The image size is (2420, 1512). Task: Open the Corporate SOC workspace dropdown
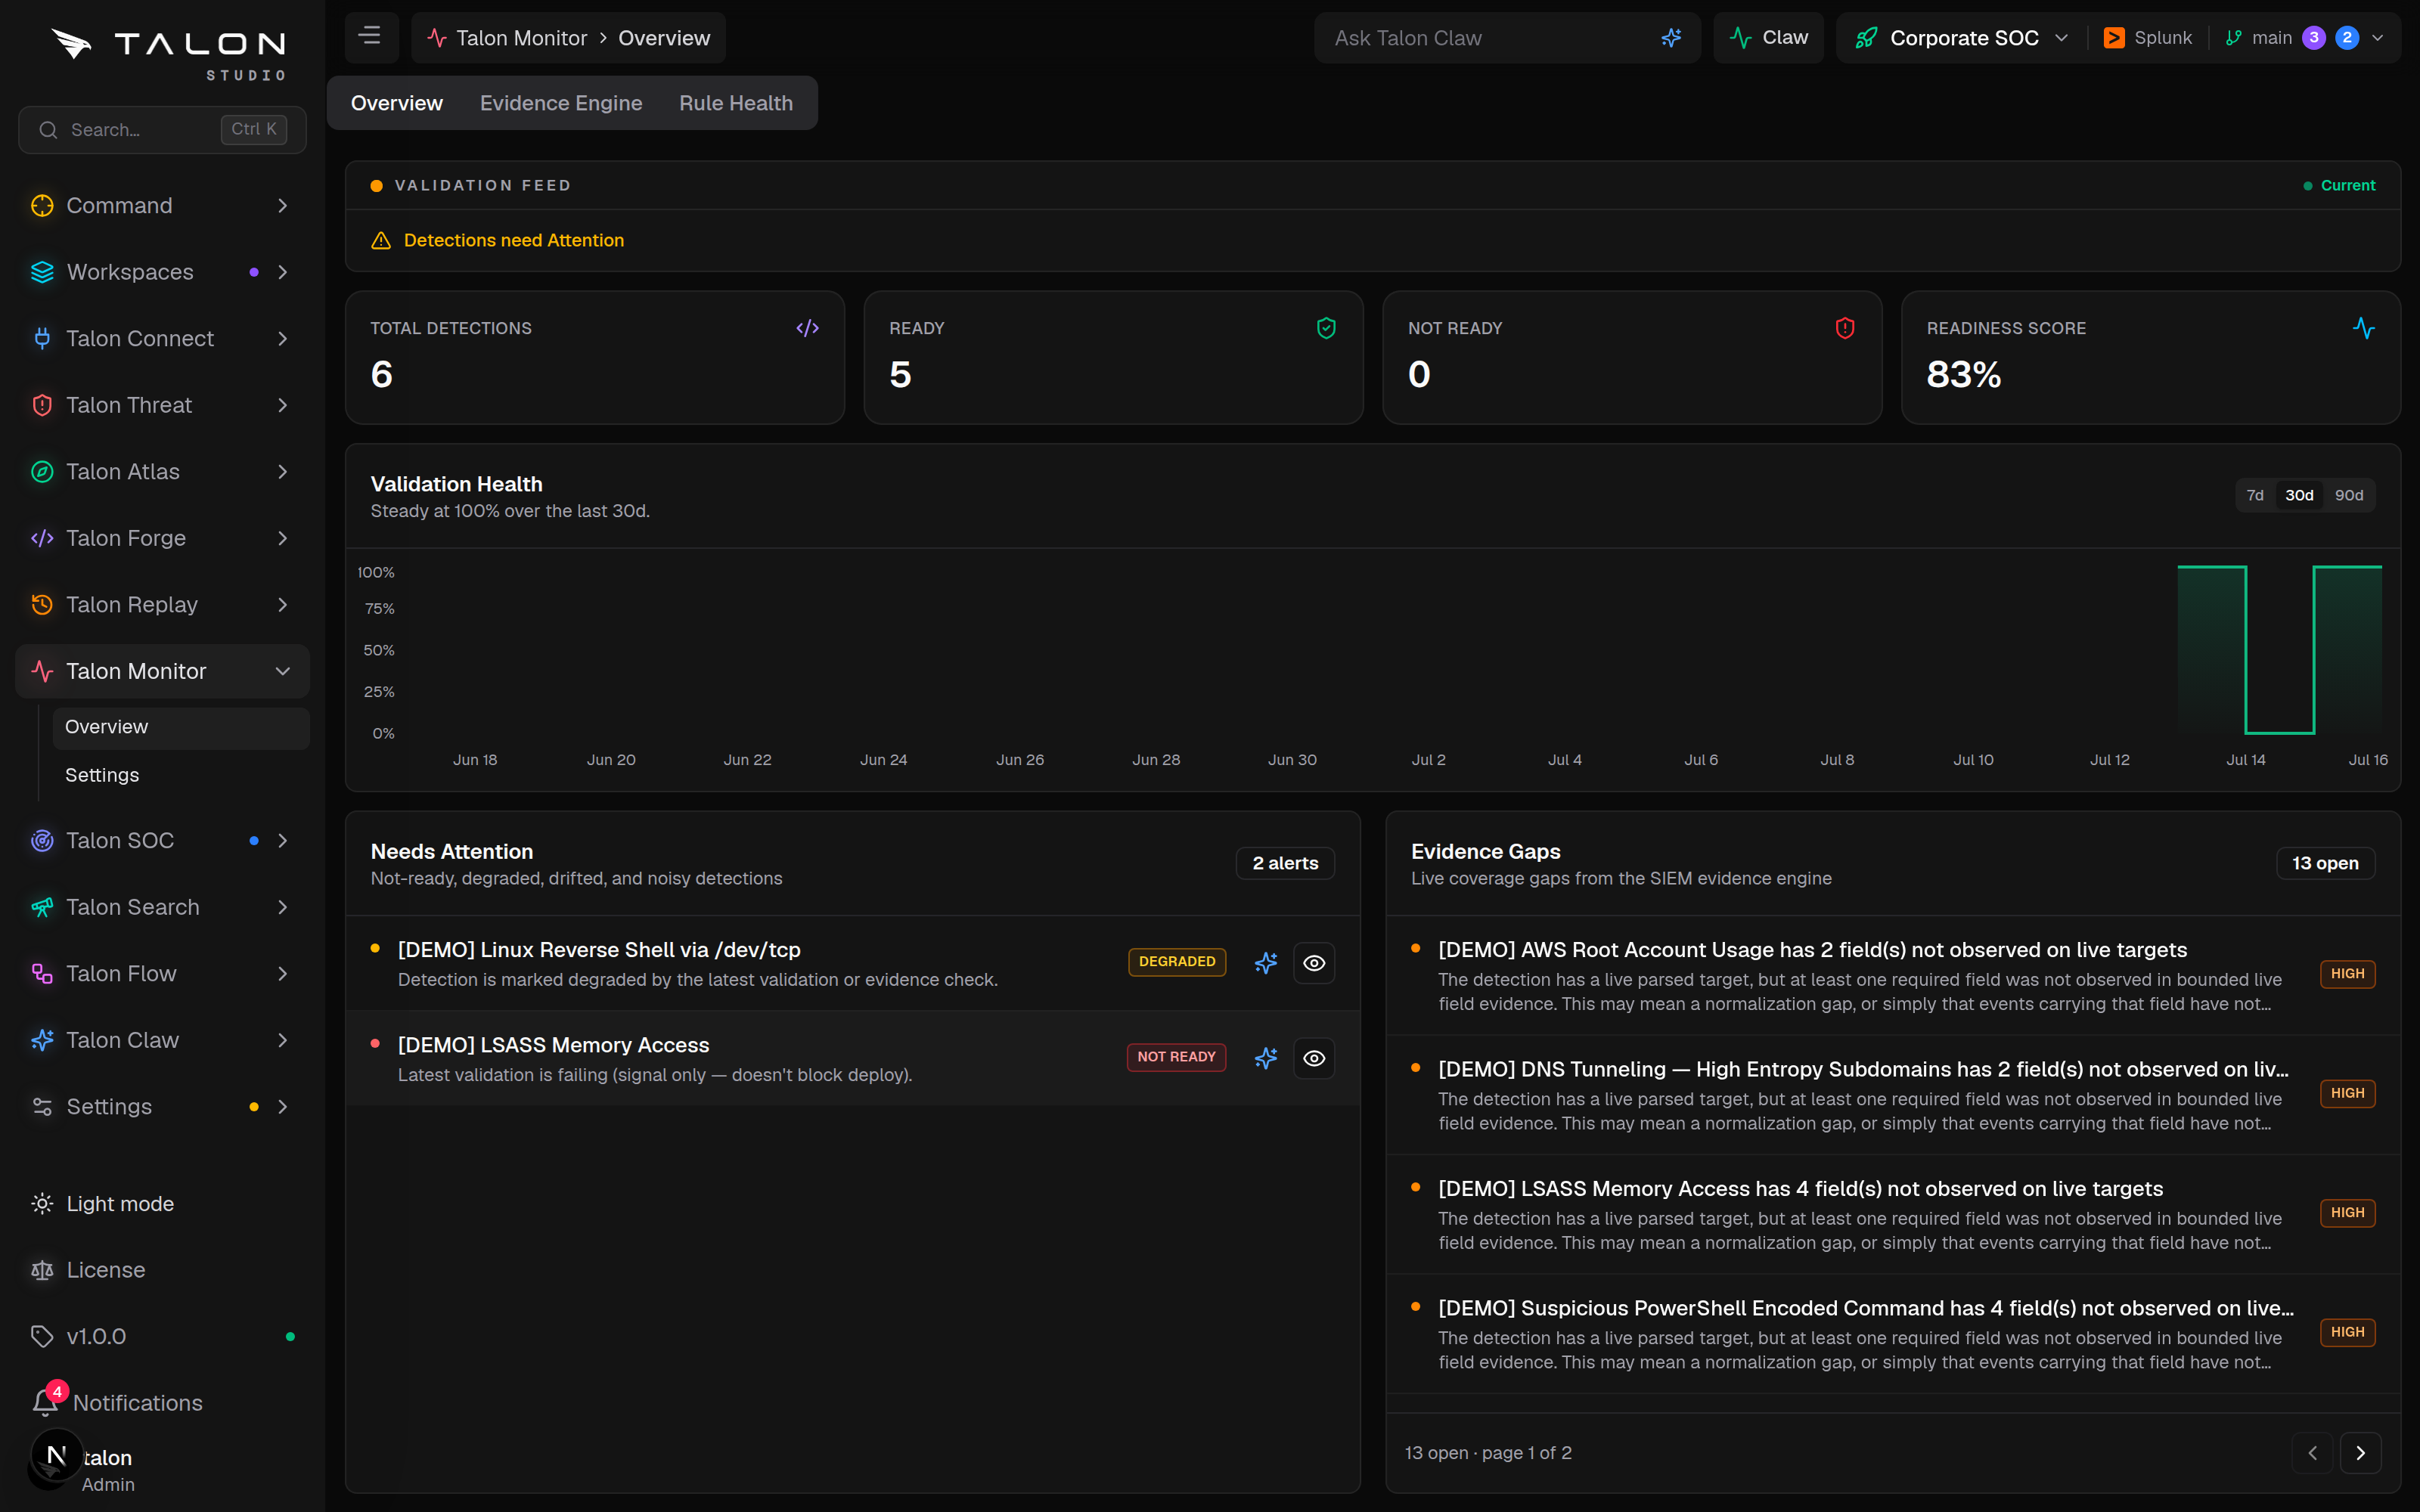coord(1962,38)
